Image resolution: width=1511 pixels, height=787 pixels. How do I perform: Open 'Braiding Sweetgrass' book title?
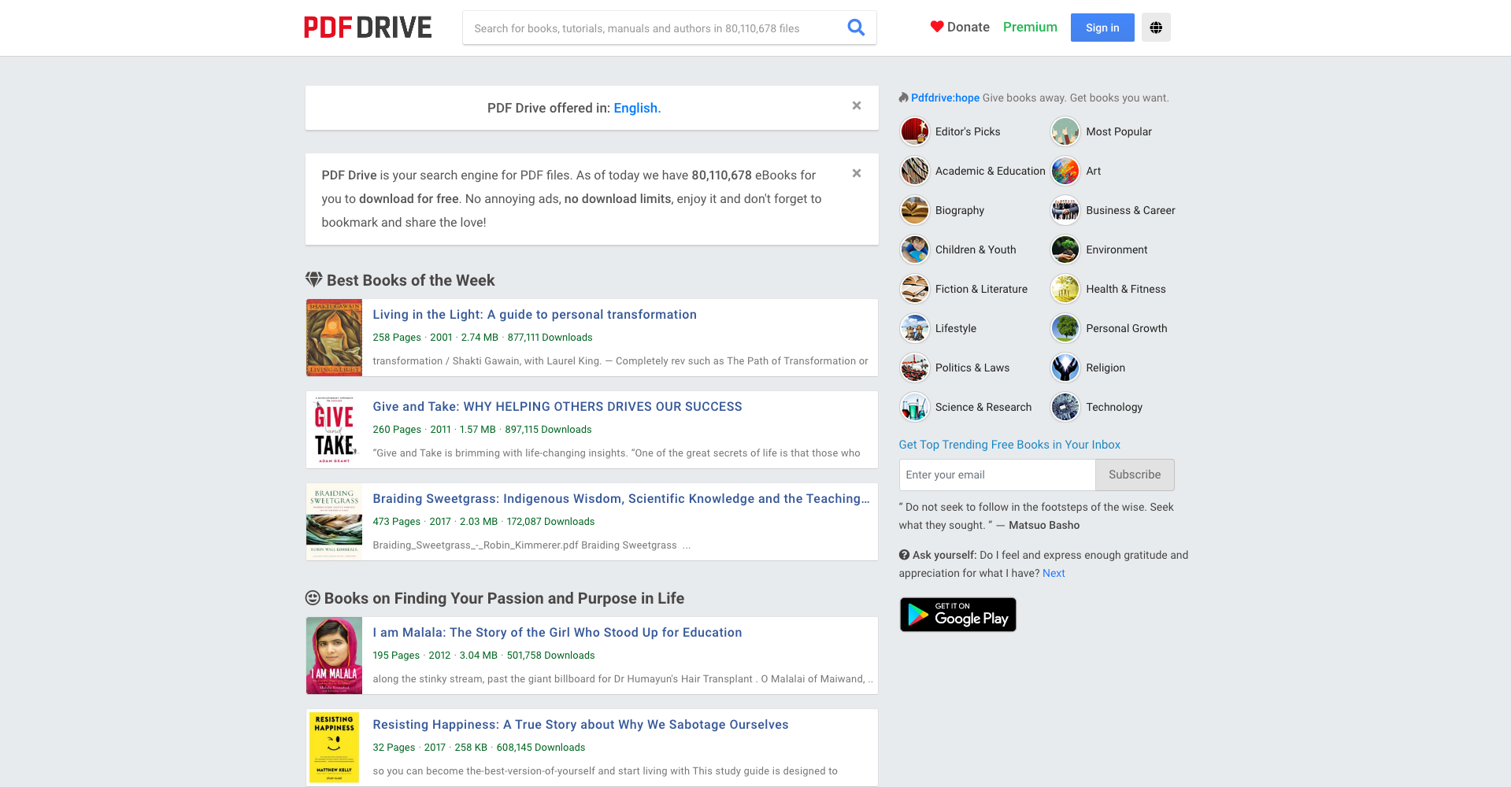621,498
